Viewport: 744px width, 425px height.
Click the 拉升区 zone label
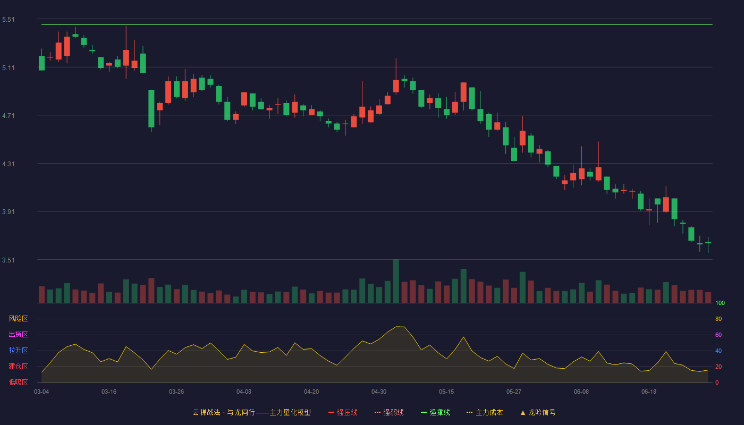pyautogui.click(x=18, y=351)
